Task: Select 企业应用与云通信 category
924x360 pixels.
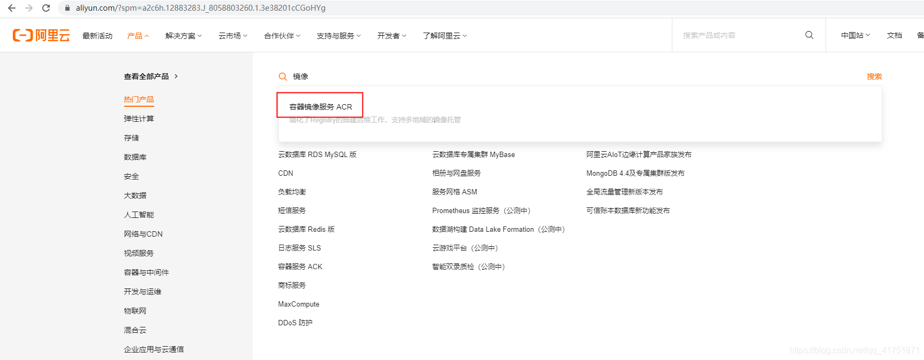Action: point(154,349)
